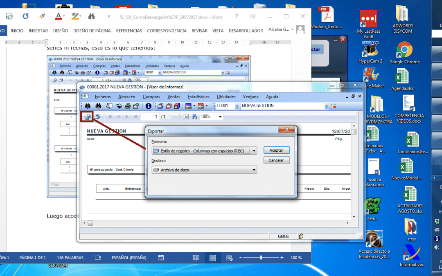Click Cancelar in the Exportar dialog
Image resolution: width=442 pixels, height=276 pixels.
click(276, 160)
